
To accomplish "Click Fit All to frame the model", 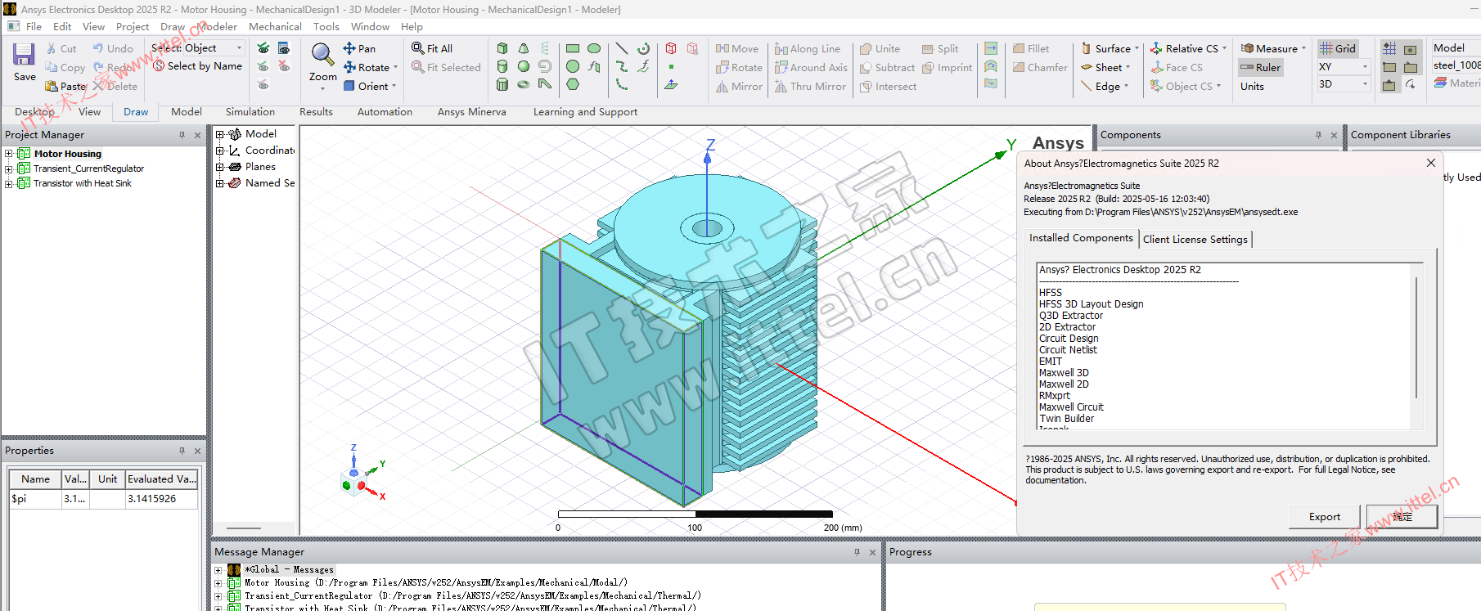I will pyautogui.click(x=432, y=48).
